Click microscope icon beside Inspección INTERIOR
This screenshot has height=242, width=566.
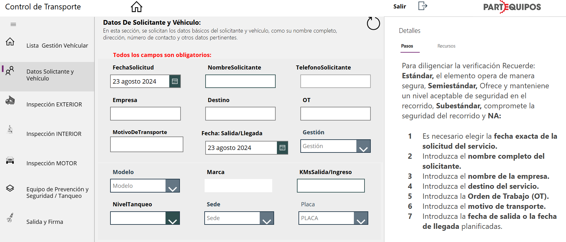(10, 129)
